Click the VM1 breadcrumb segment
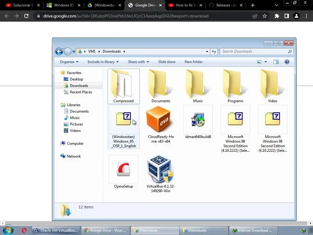313x235 pixels. coord(92,51)
